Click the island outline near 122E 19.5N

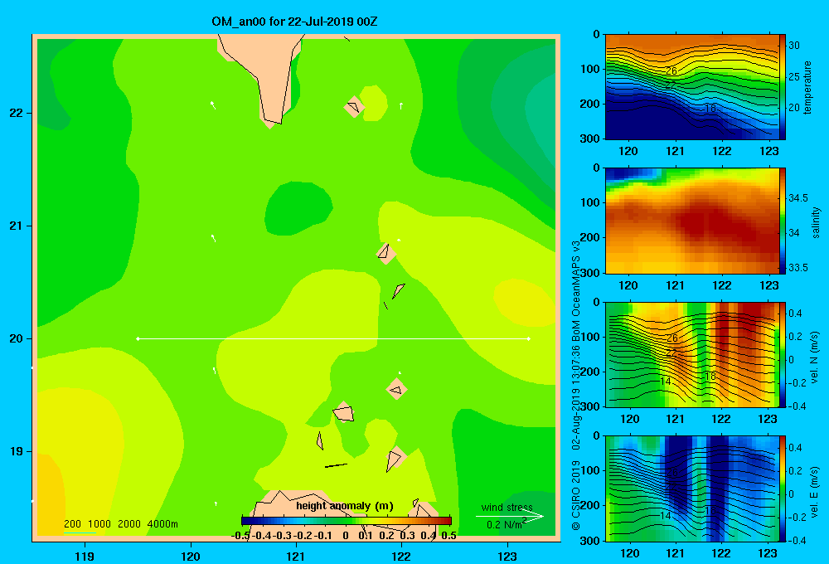point(396,390)
